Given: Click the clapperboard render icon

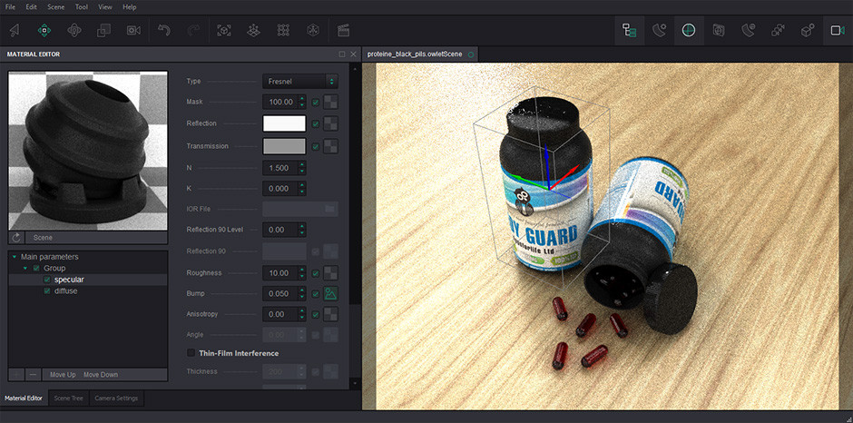Looking at the screenshot, I should tap(343, 31).
